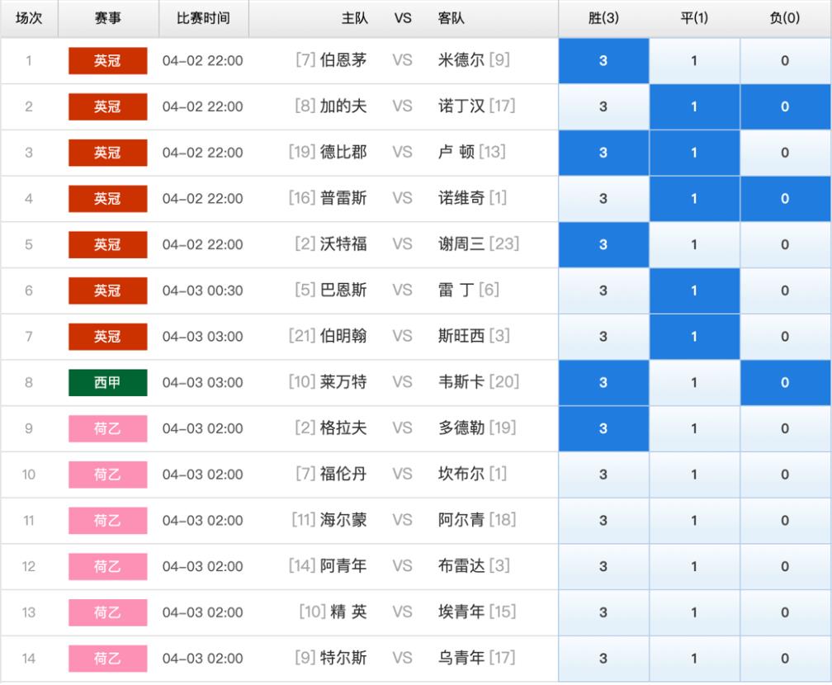
Task: Select draw (1) for 精英 vs 埃青年
Action: pos(694,612)
